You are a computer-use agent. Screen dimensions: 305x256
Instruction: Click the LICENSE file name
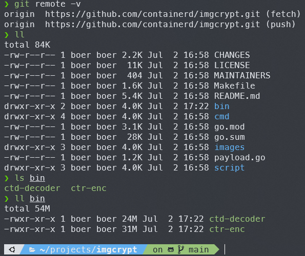coord(232,65)
